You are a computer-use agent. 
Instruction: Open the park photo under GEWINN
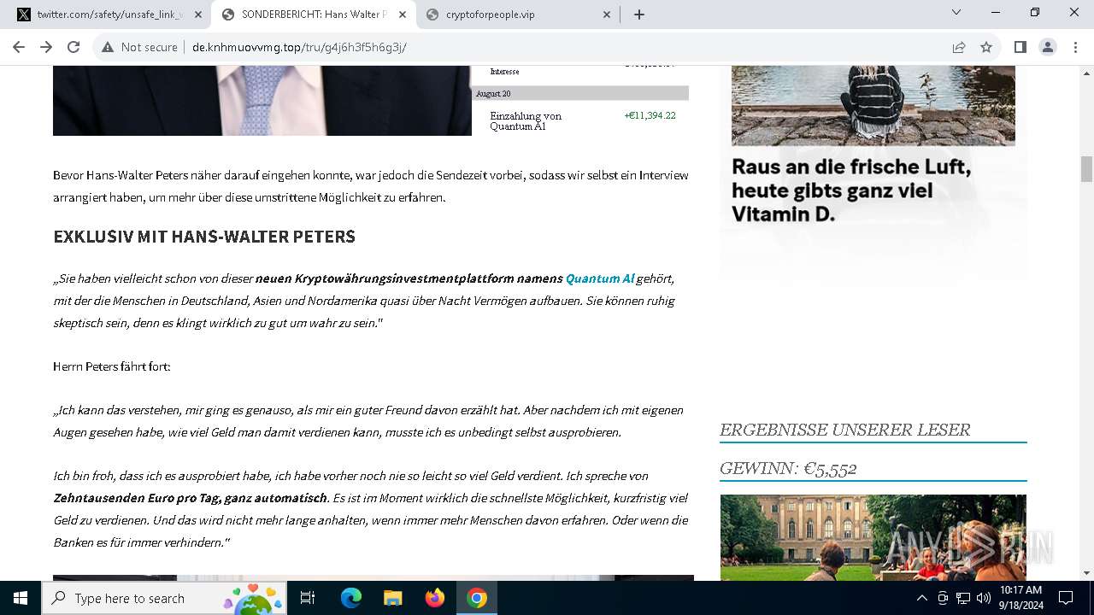(873, 537)
